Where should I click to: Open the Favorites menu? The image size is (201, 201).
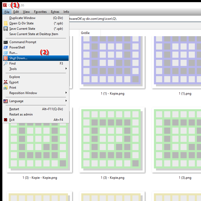click(40, 12)
